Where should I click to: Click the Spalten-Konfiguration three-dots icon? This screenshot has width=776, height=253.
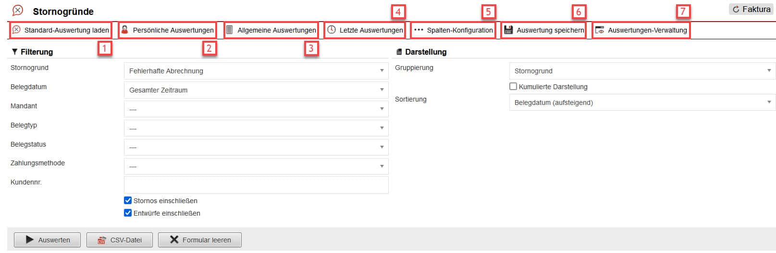click(x=419, y=30)
